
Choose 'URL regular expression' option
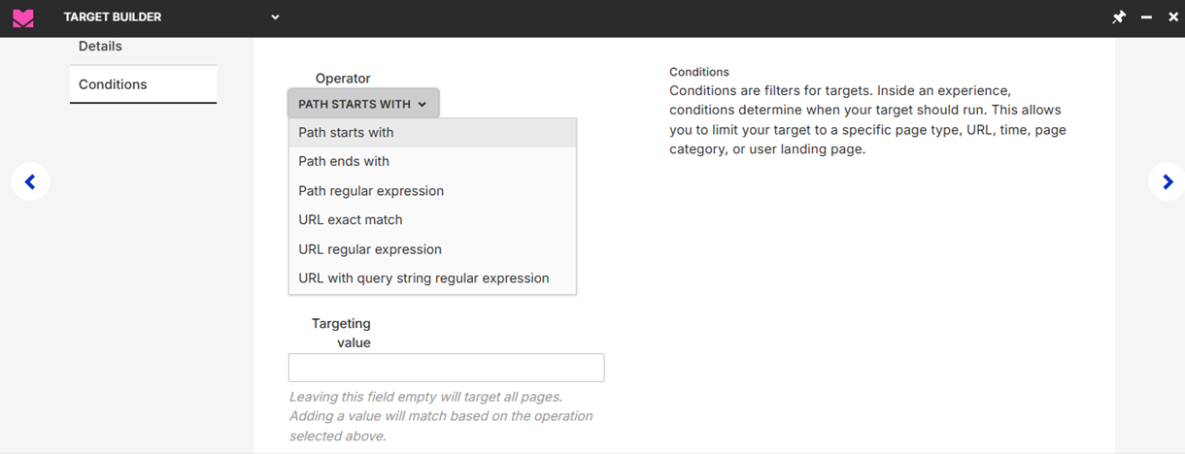pyautogui.click(x=370, y=249)
